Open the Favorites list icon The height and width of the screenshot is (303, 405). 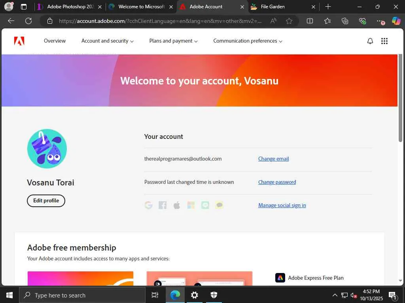(x=327, y=21)
